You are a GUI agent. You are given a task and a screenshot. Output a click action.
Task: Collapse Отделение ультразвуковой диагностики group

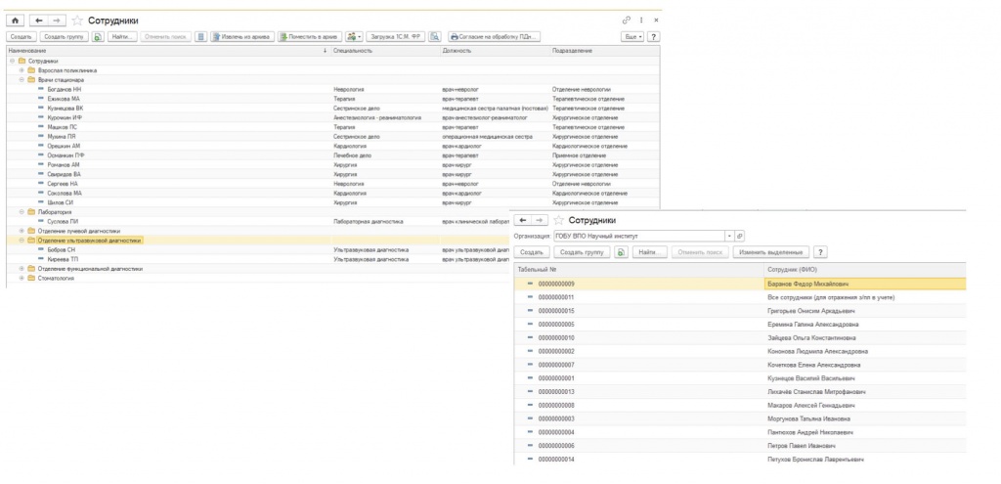(22, 241)
